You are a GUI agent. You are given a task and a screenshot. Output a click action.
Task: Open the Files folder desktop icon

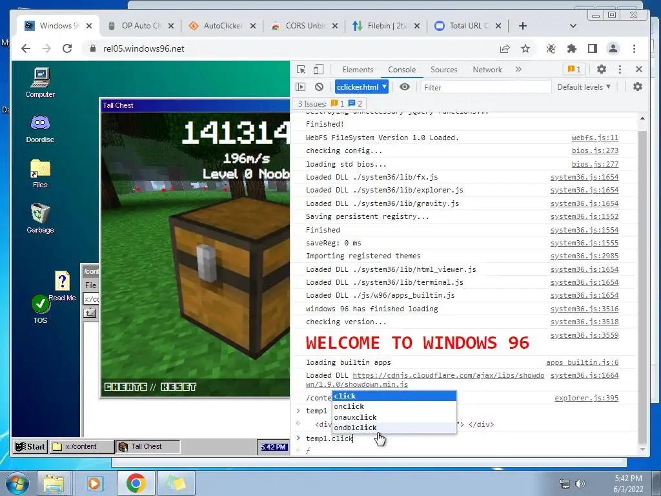(40, 173)
